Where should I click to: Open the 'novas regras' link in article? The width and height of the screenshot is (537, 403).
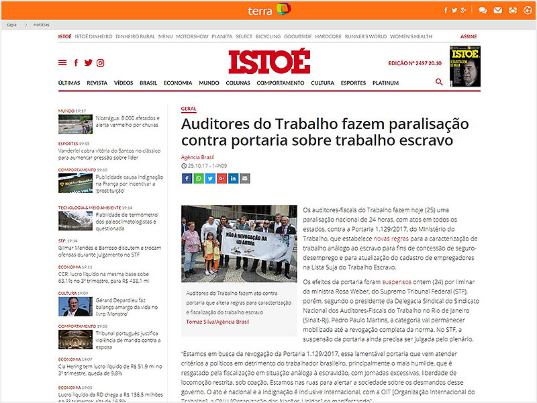391,238
